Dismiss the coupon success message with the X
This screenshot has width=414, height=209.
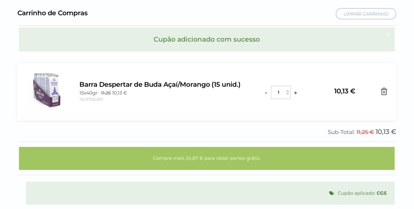tap(388, 34)
